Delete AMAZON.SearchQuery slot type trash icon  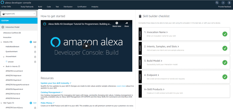pos(35,108)
